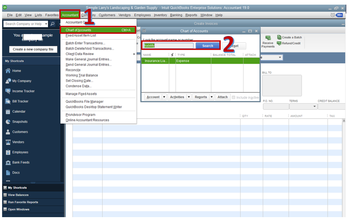Click the Refund/Credit icon
This screenshot has height=222, width=349.
click(x=279, y=43)
